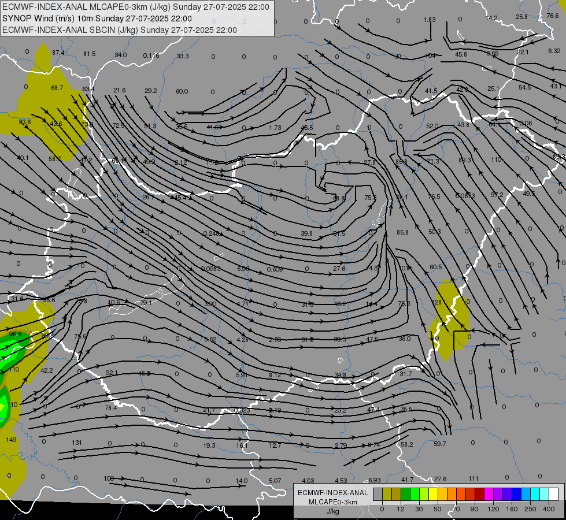Click the map value '76.6' at the top right
The height and width of the screenshot is (520, 566).
pyautogui.click(x=553, y=16)
